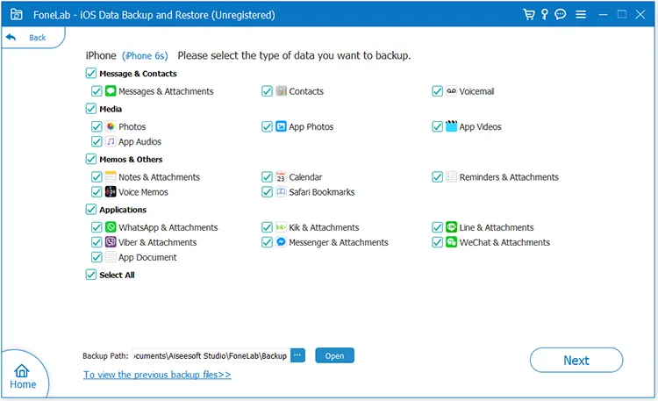
Task: Uncheck Kik & Attachments checkbox
Action: 267,226
